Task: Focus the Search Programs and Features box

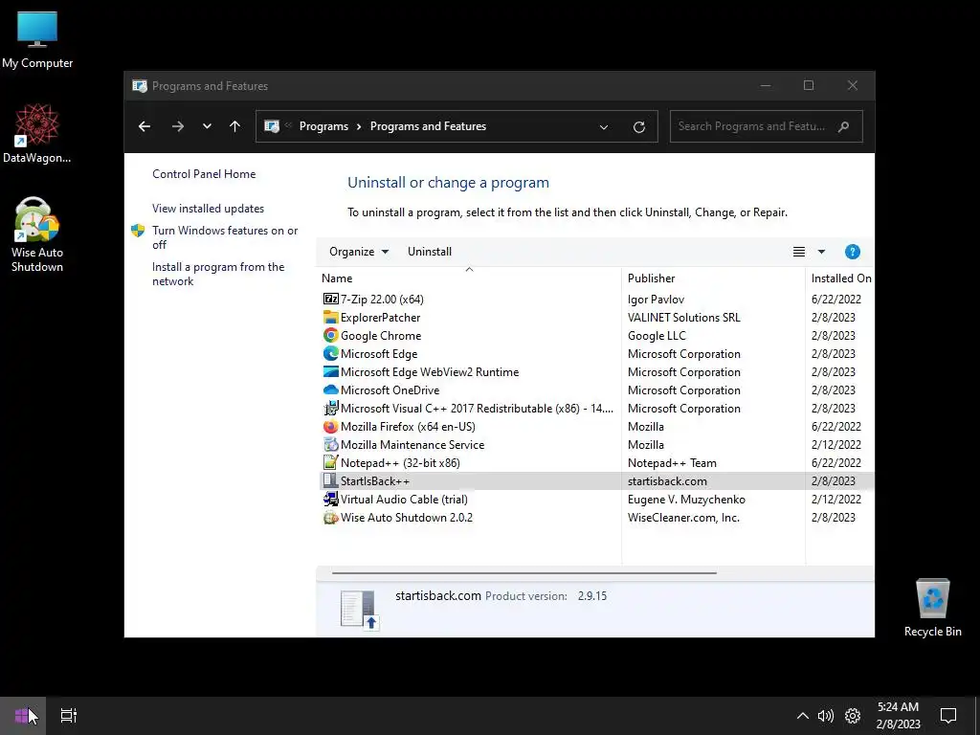Action: pos(767,126)
